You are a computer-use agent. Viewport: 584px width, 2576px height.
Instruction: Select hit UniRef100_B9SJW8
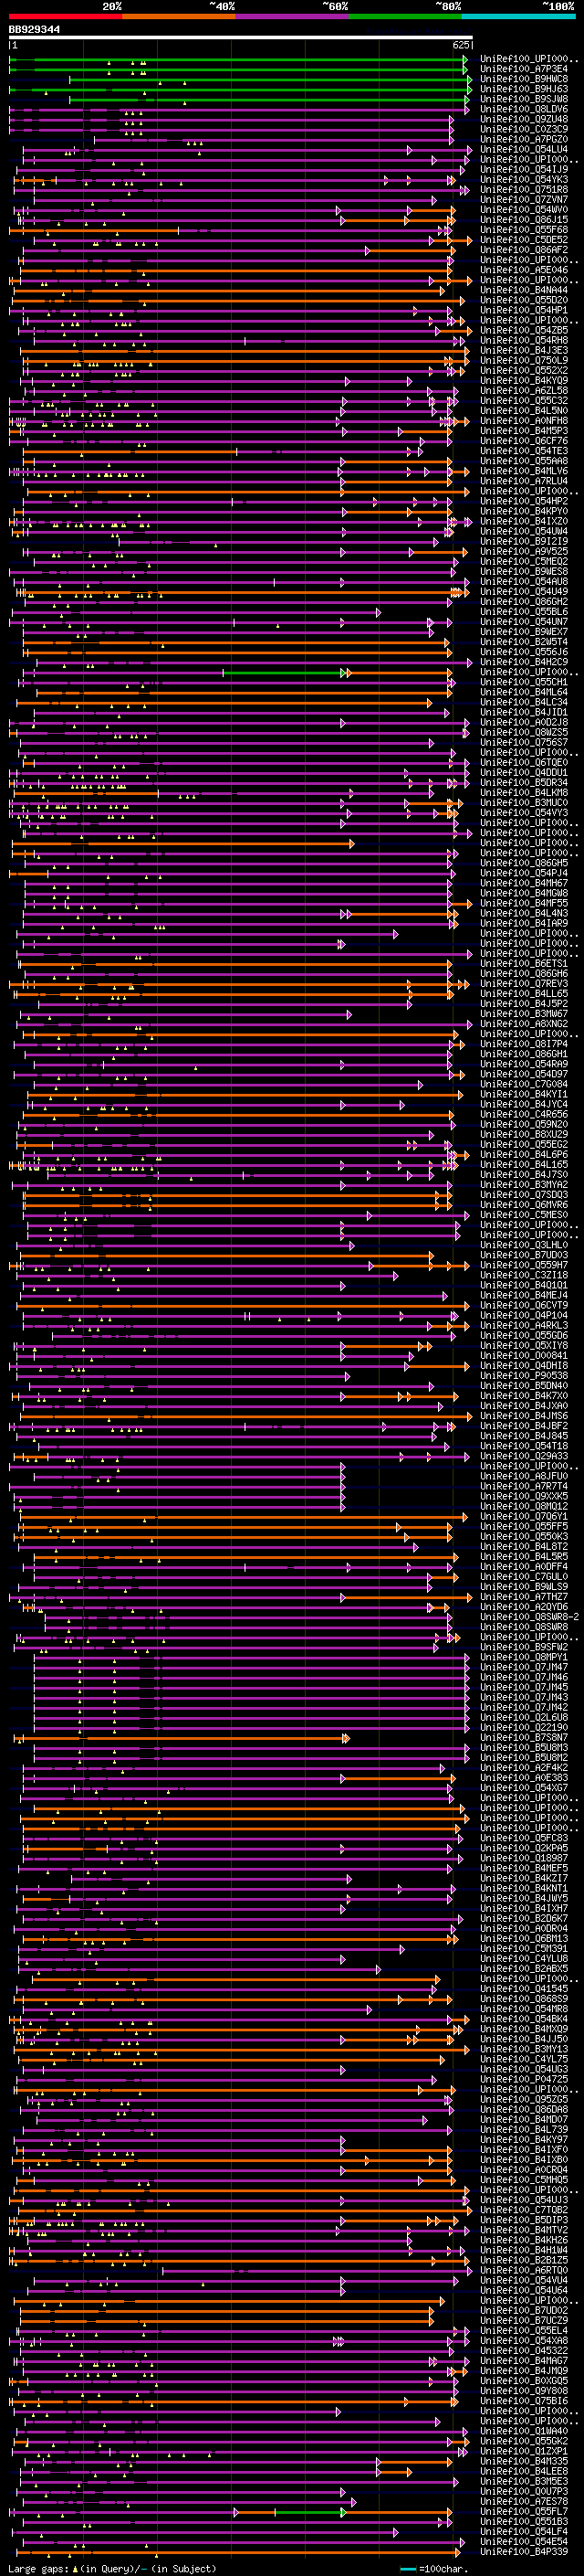point(524,99)
